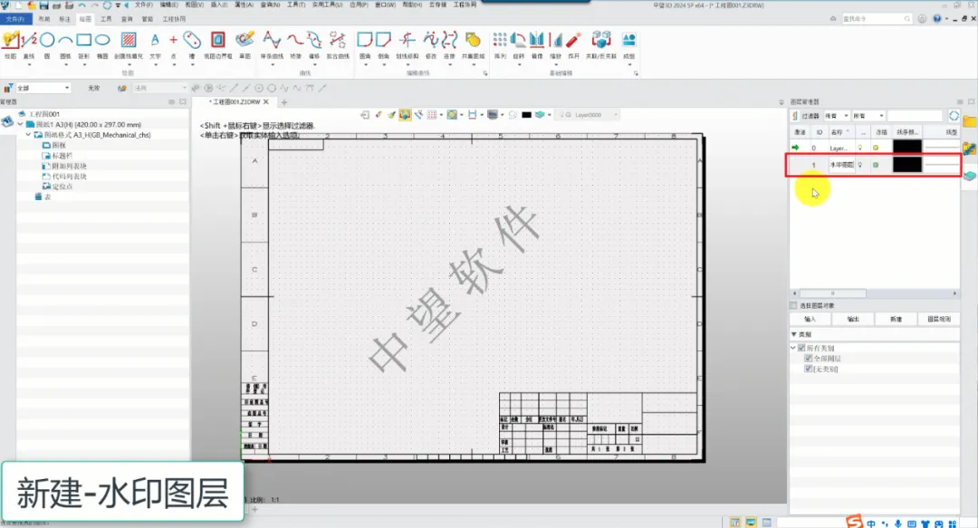Click the black line color swatch of 水印图层
Image resolution: width=978 pixels, height=528 pixels.
click(x=906, y=165)
